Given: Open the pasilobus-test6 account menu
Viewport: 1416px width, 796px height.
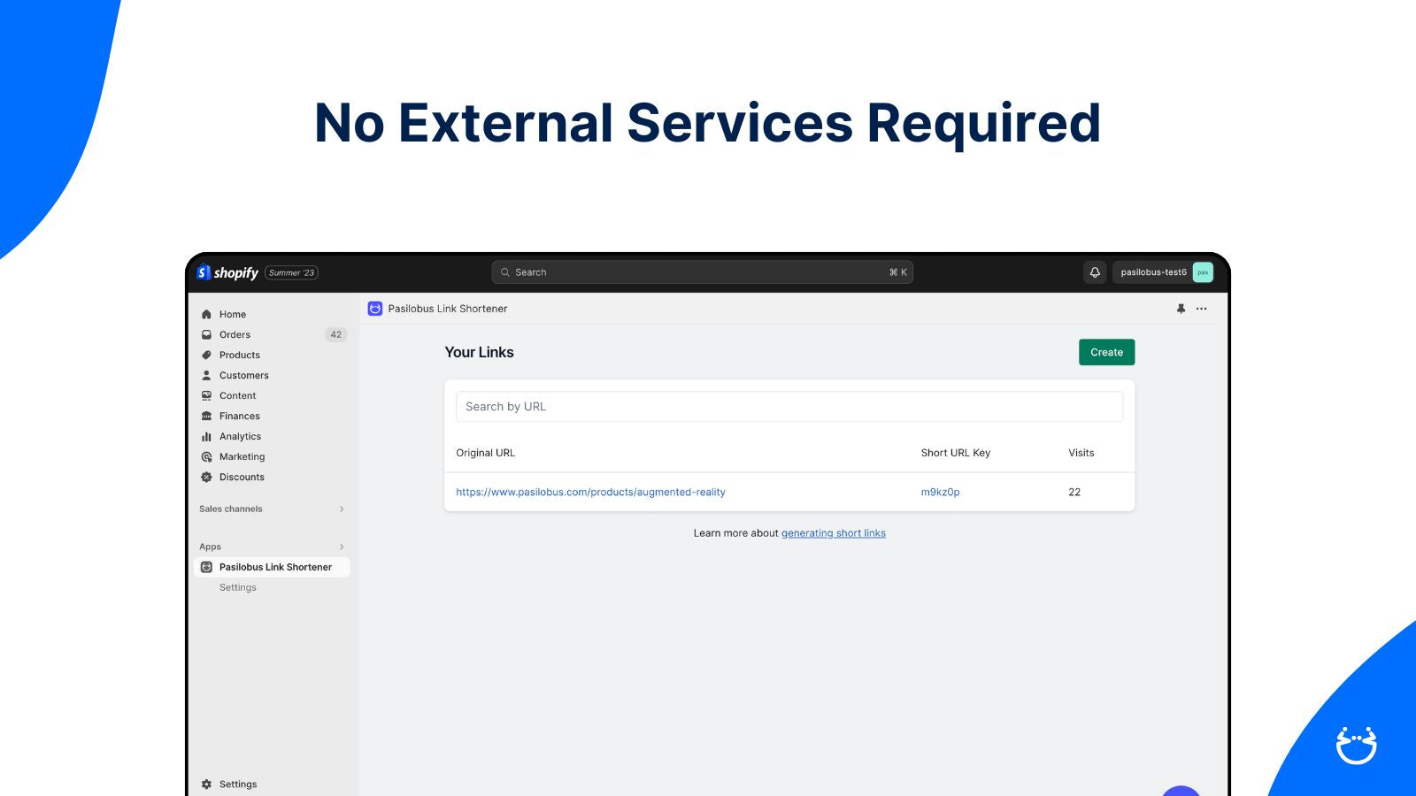Looking at the screenshot, I should [1163, 272].
